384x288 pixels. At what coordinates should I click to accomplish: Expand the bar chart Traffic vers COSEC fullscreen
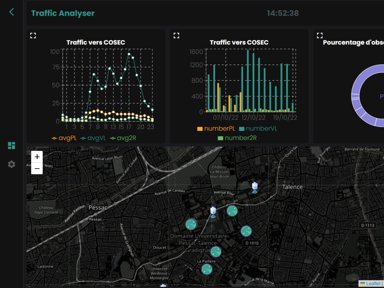[x=176, y=35]
